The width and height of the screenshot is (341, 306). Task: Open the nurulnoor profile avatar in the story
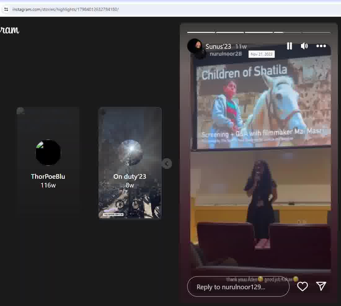195,46
